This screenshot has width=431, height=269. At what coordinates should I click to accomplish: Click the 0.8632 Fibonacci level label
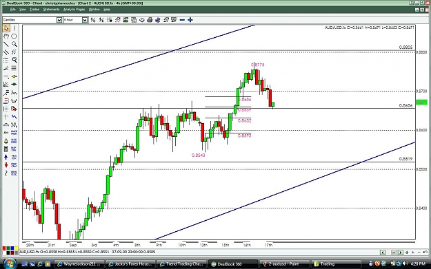[244, 120]
